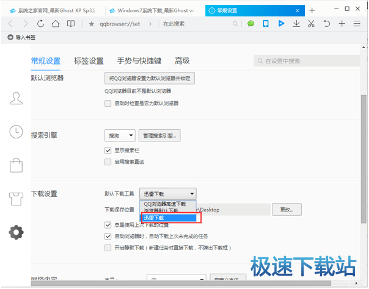Click the 在设置中搜索 search field
Screen dimensions: 369x289
[x=307, y=61]
